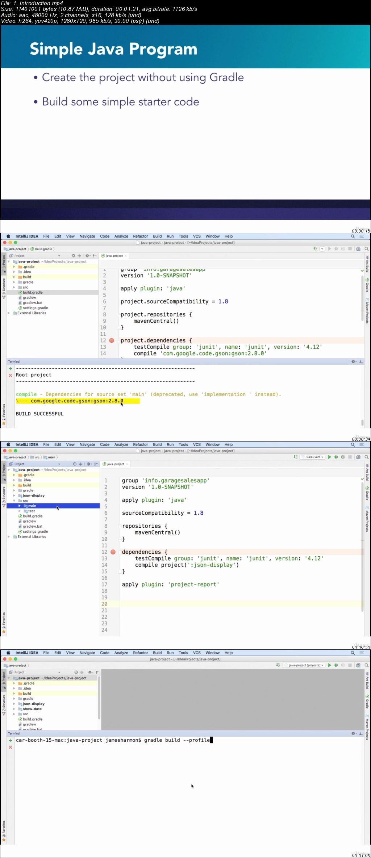Select java-project editor tab in SaleEvent frame
Viewport: 371px width, 858px height.
[116, 464]
